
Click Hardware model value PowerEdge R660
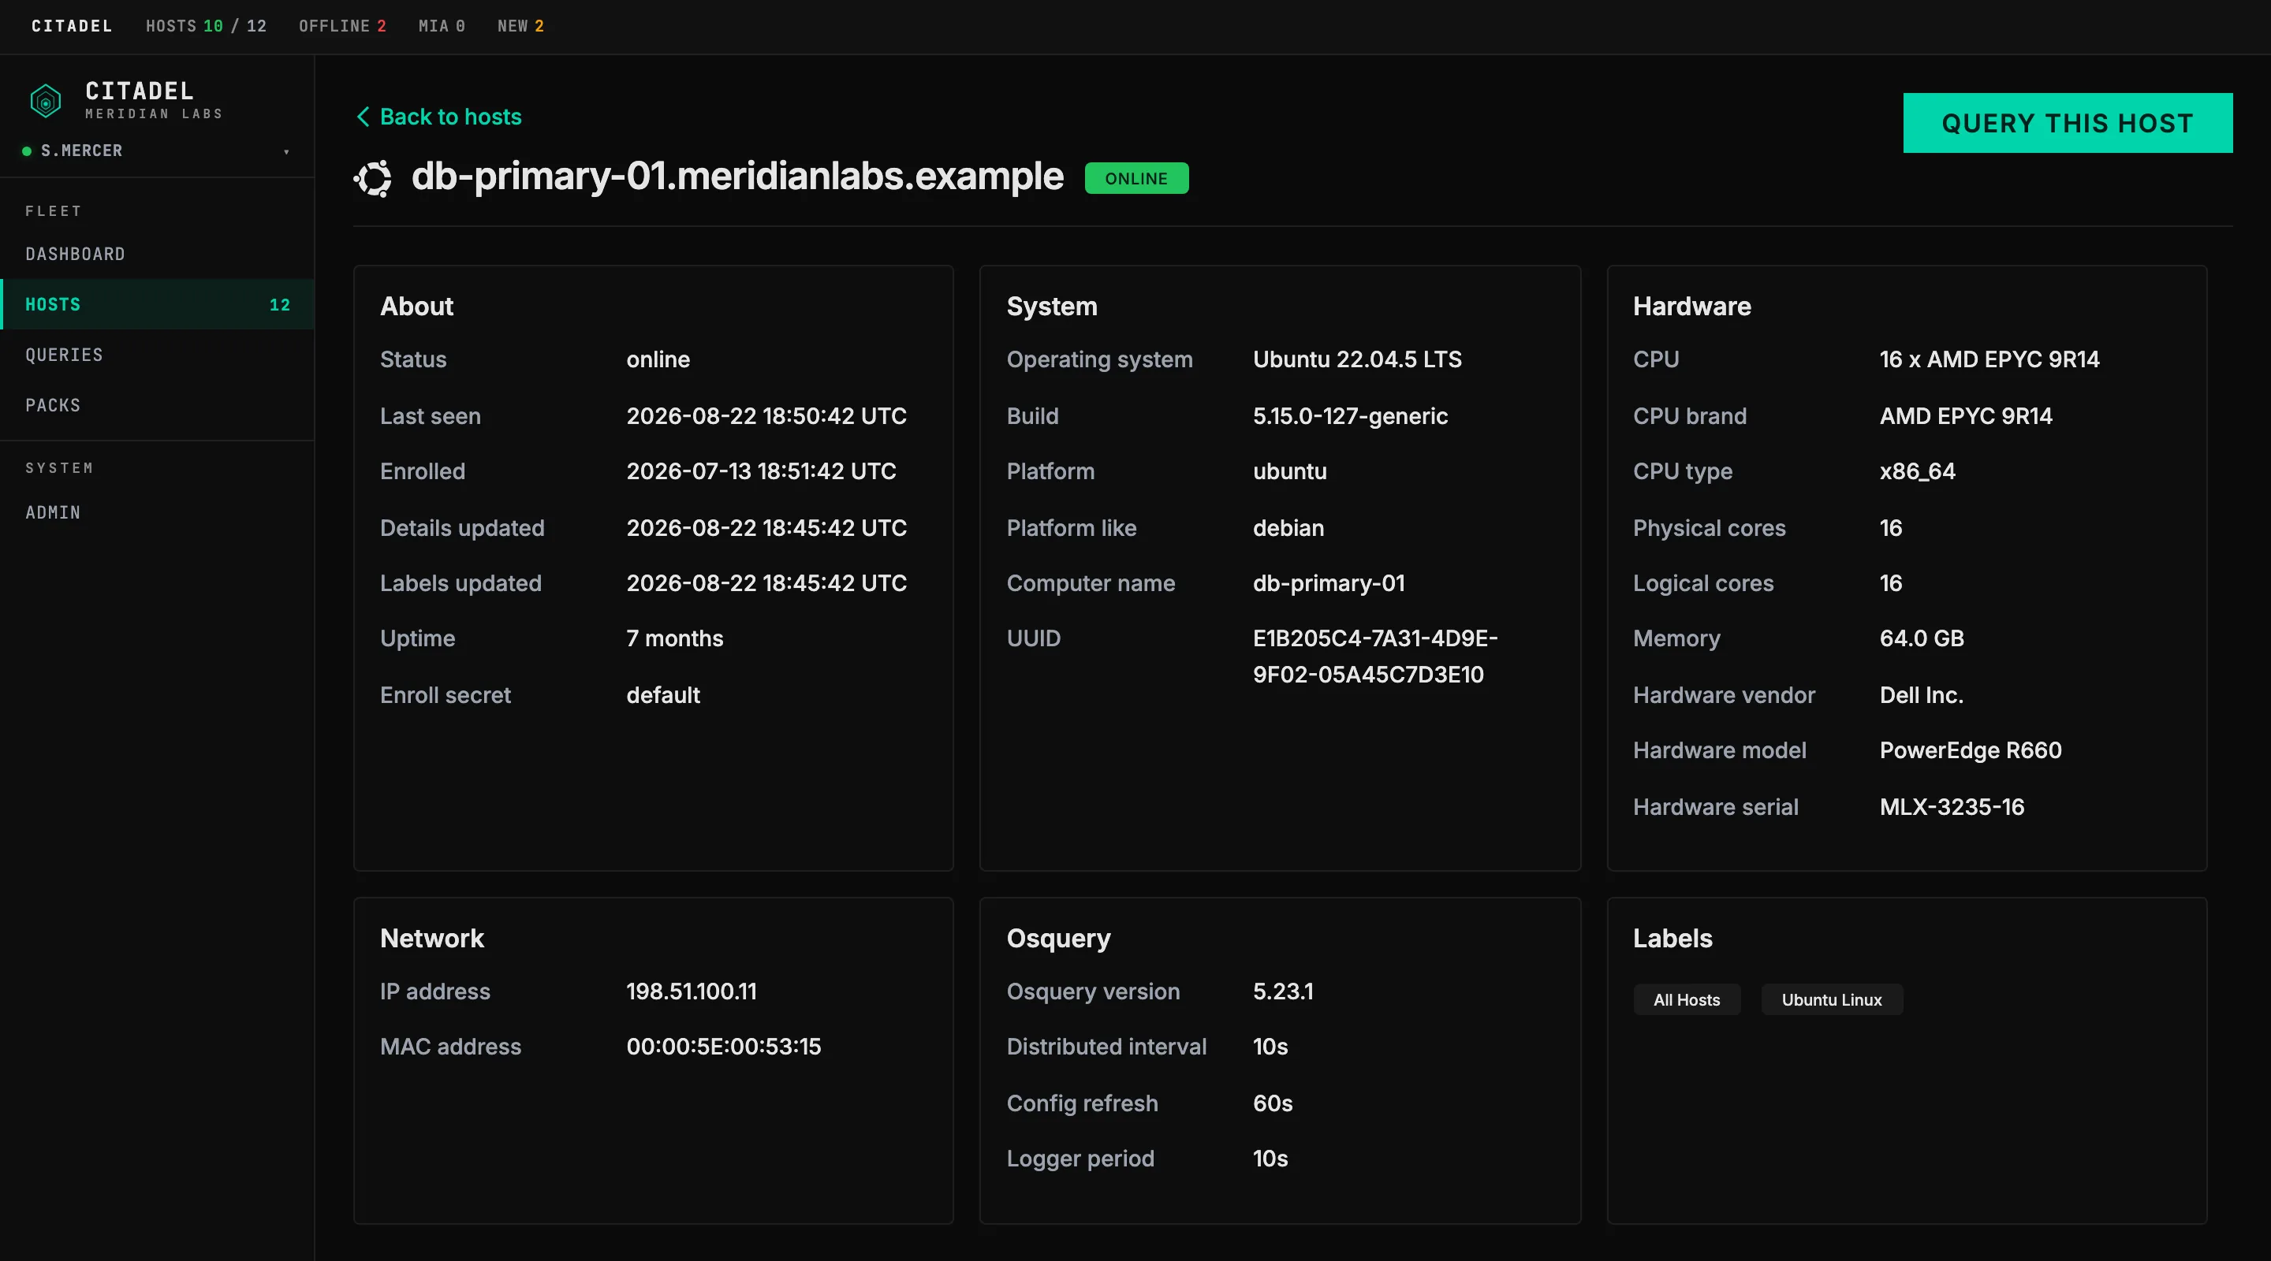pyautogui.click(x=1970, y=751)
